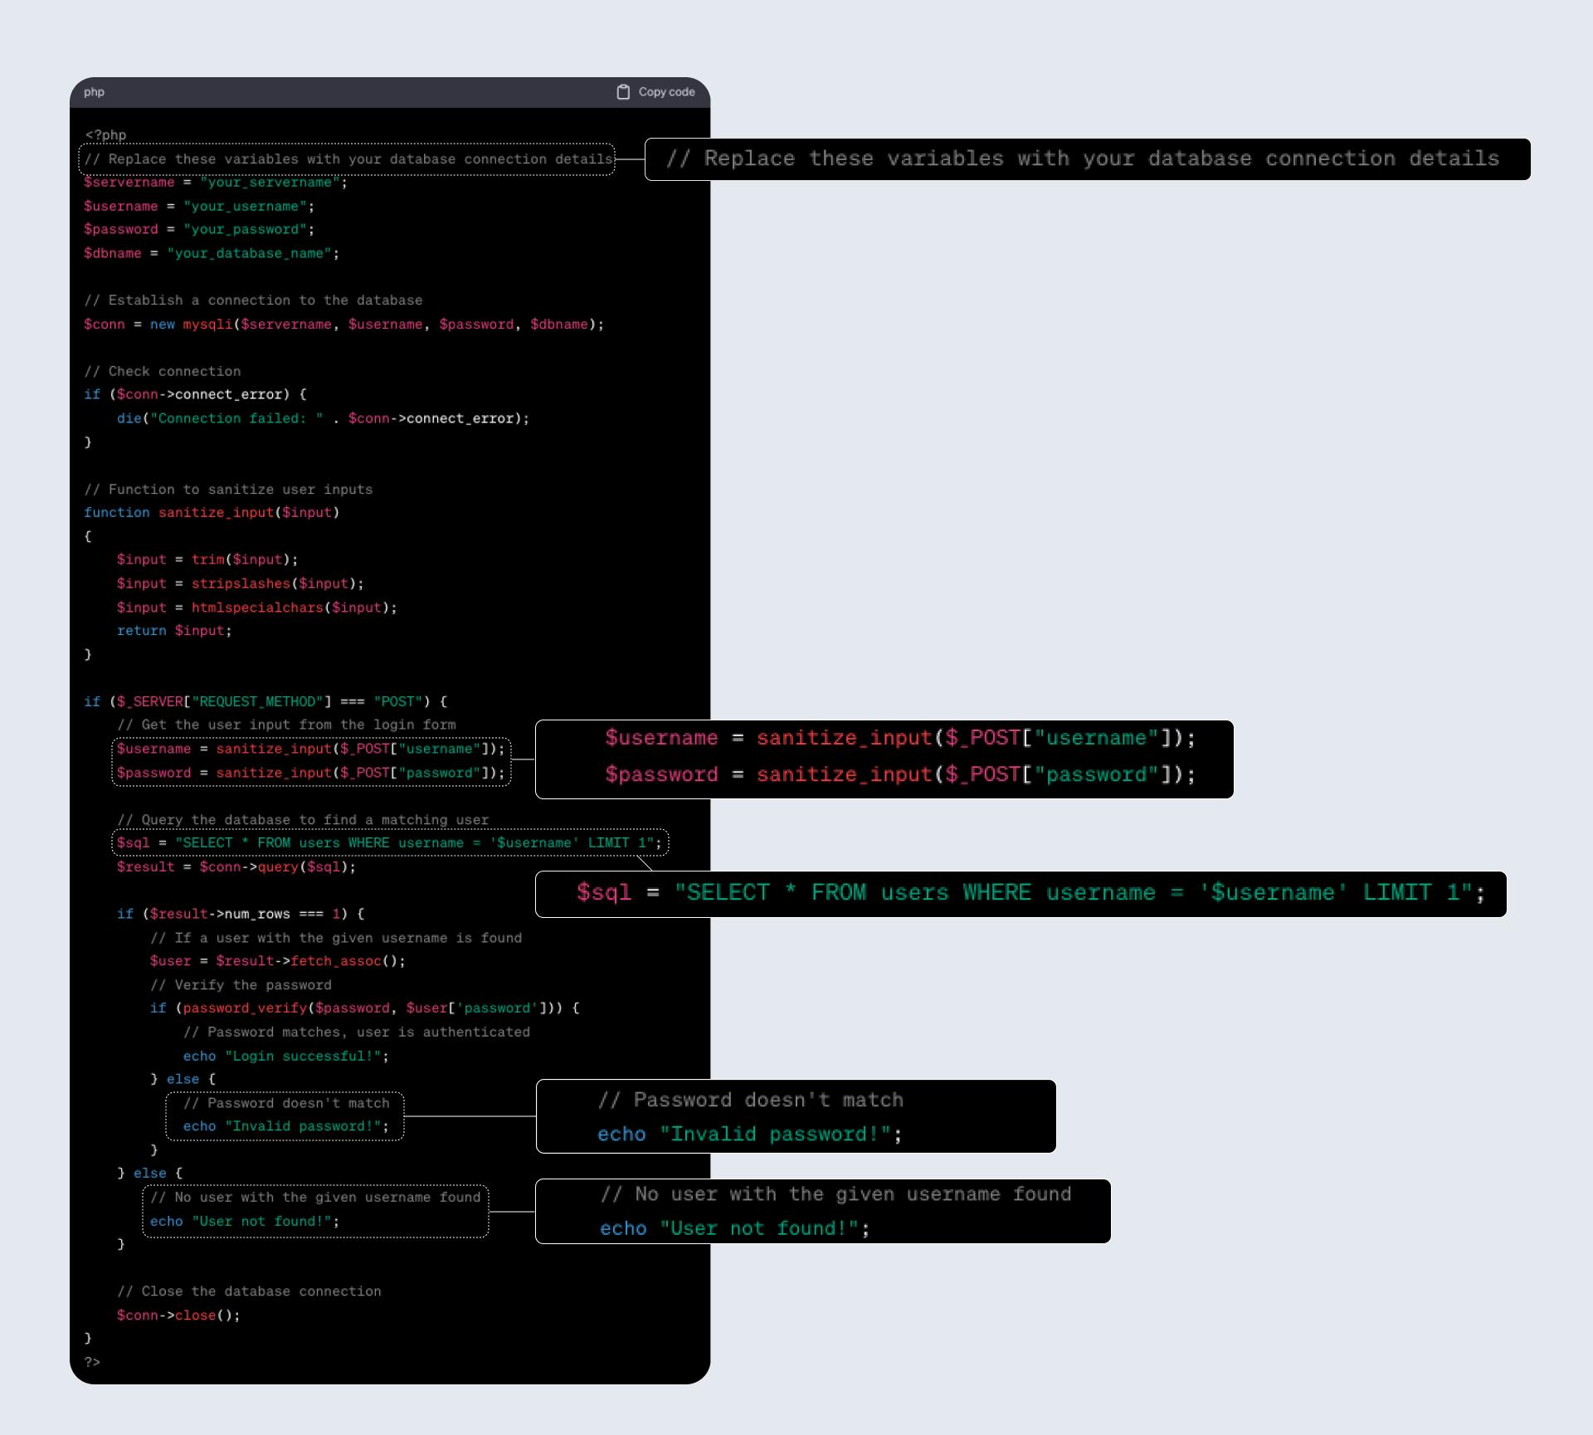Click the $servername assignment line
Viewport: 1593px width, 1435px height.
tap(216, 183)
